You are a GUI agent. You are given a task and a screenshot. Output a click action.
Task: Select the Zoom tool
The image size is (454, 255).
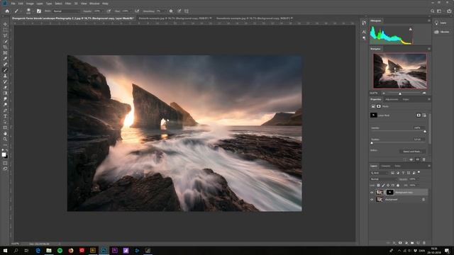coord(5,140)
